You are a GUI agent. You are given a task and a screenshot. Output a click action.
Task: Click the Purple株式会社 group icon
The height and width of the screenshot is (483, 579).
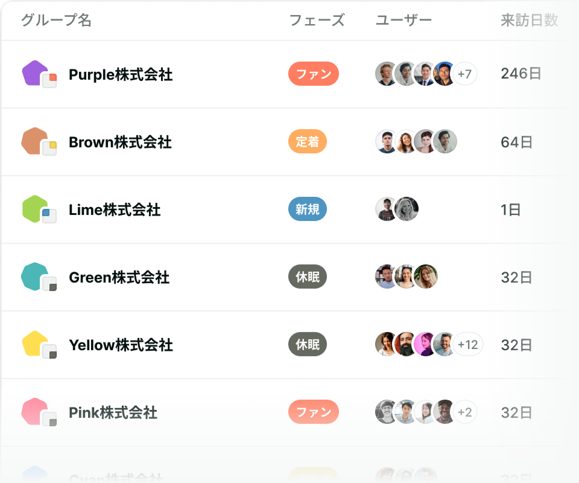[x=39, y=74]
